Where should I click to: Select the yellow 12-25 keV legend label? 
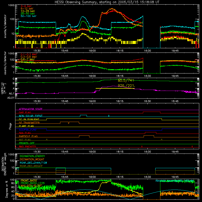(28, 11)
